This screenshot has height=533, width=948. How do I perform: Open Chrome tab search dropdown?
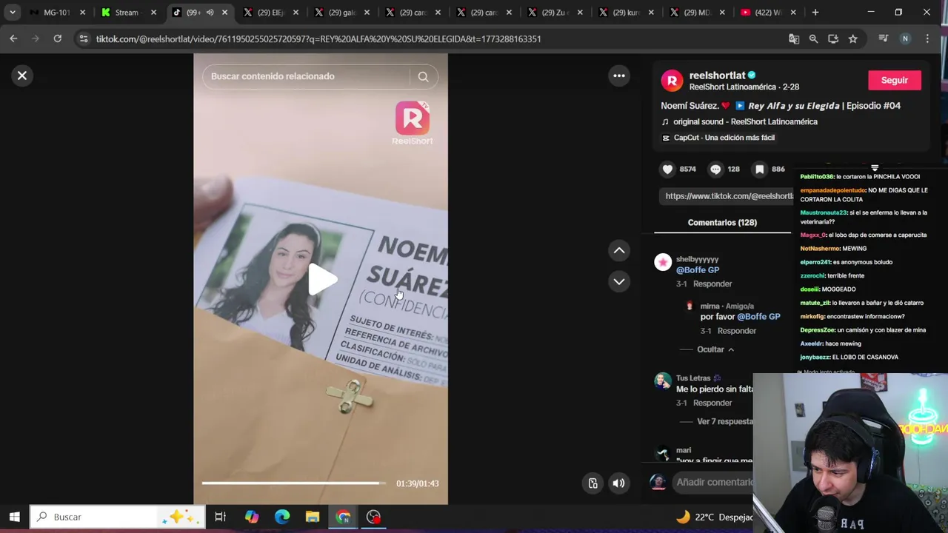pos(13,13)
